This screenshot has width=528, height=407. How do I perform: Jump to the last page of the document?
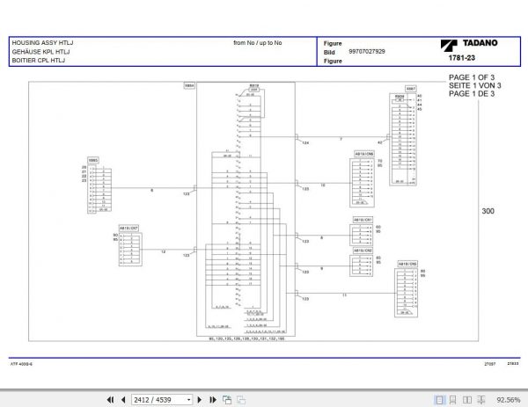[x=213, y=400]
